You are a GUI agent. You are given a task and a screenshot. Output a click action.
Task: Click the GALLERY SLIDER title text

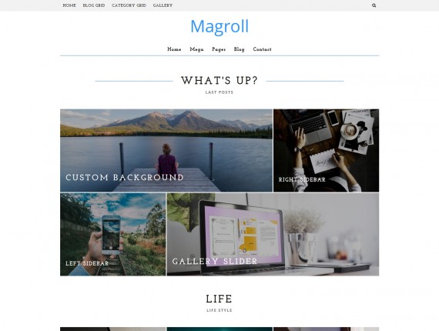pyautogui.click(x=215, y=261)
